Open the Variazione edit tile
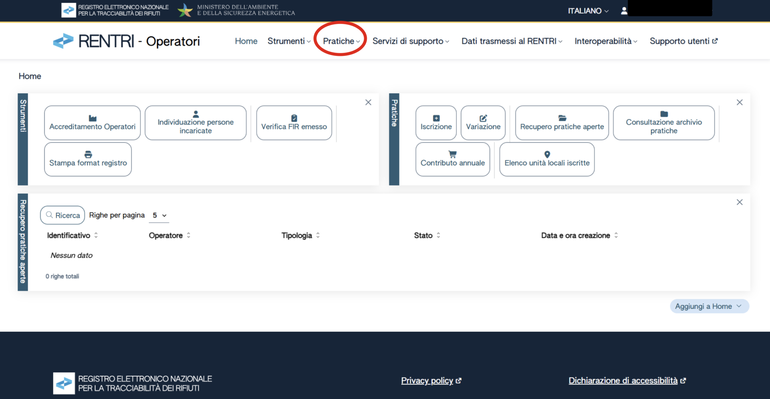The image size is (770, 399). (483, 123)
